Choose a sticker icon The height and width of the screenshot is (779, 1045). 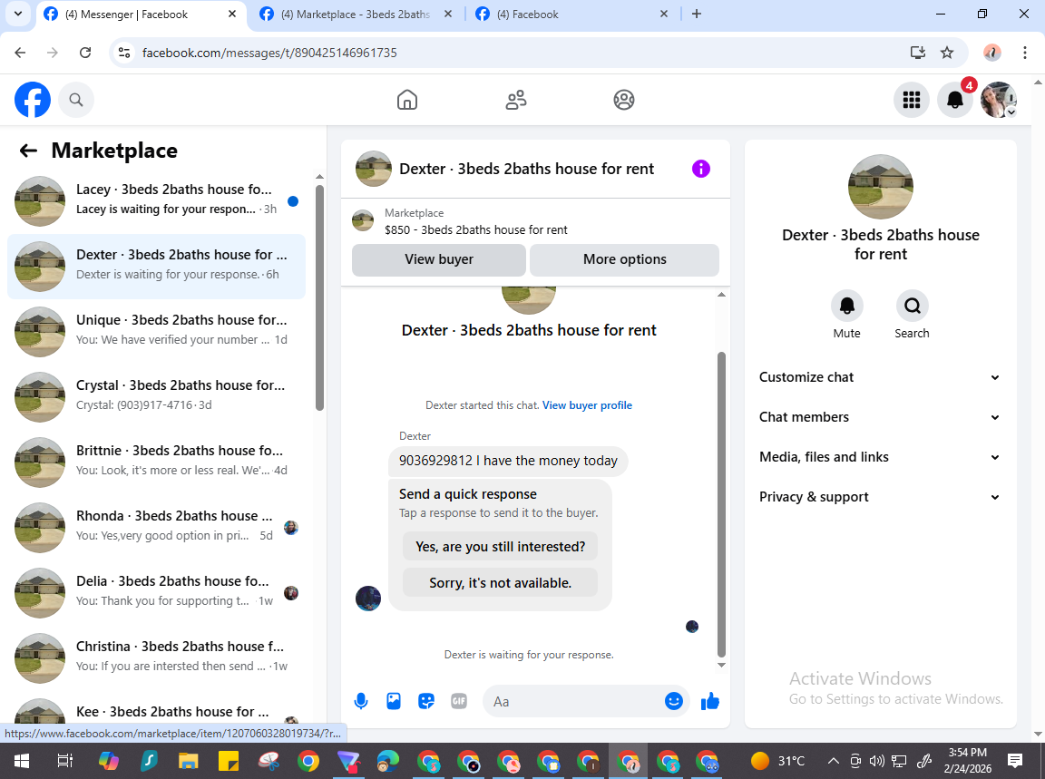tap(426, 701)
